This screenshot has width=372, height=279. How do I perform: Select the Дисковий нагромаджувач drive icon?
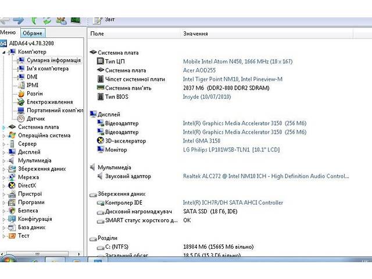[101, 212]
